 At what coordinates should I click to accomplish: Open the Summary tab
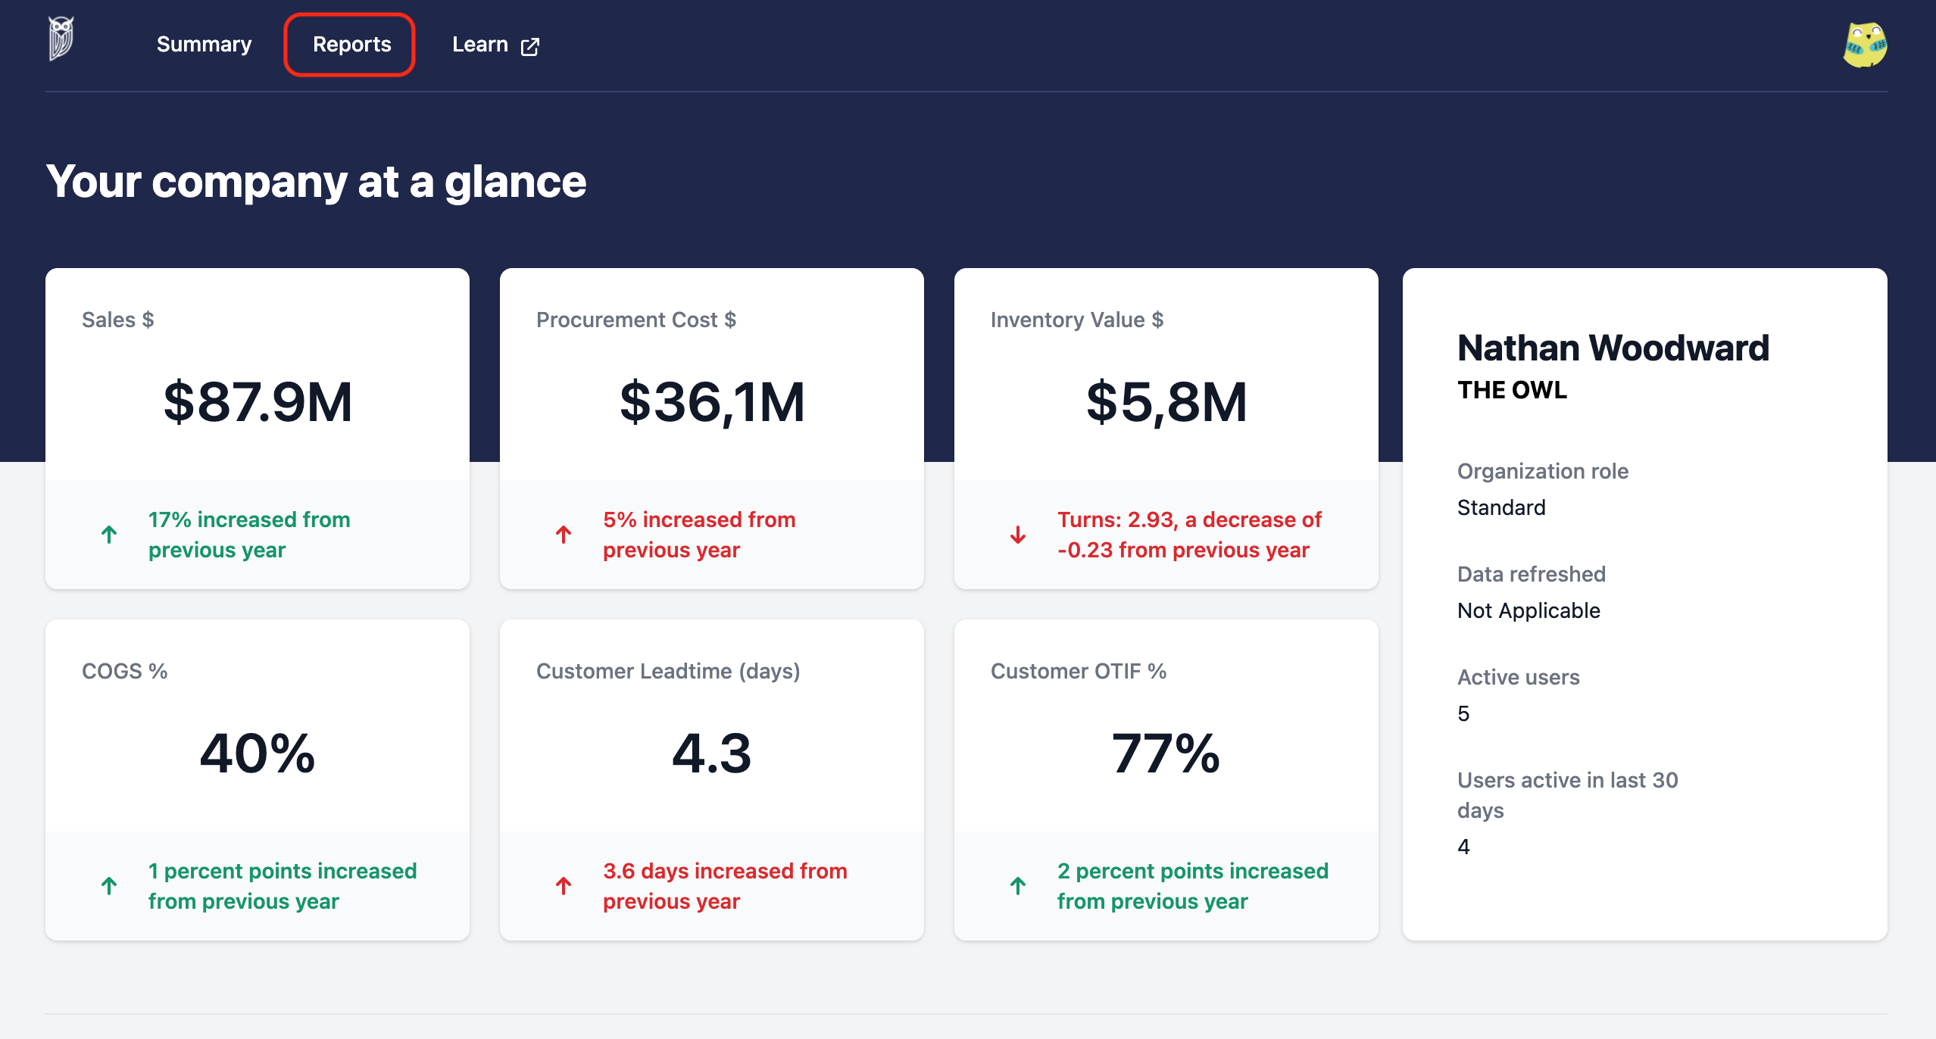[204, 45]
